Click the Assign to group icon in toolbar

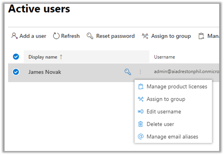[145, 36]
